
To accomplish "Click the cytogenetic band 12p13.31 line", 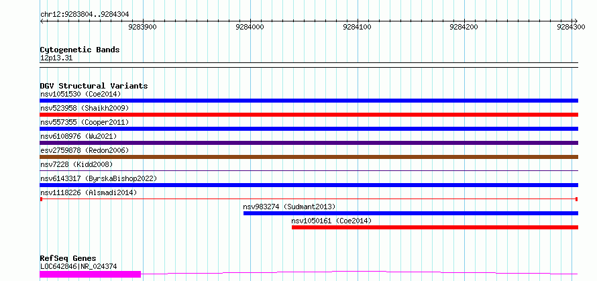I will click(x=309, y=65).
